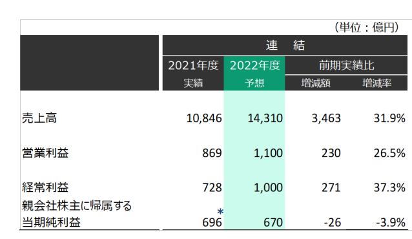
Task: Click the 実績 subheader
Action: point(193,83)
